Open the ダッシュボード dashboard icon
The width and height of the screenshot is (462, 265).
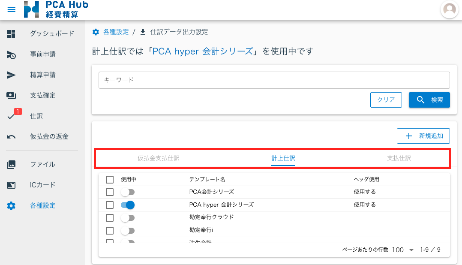tap(12, 34)
